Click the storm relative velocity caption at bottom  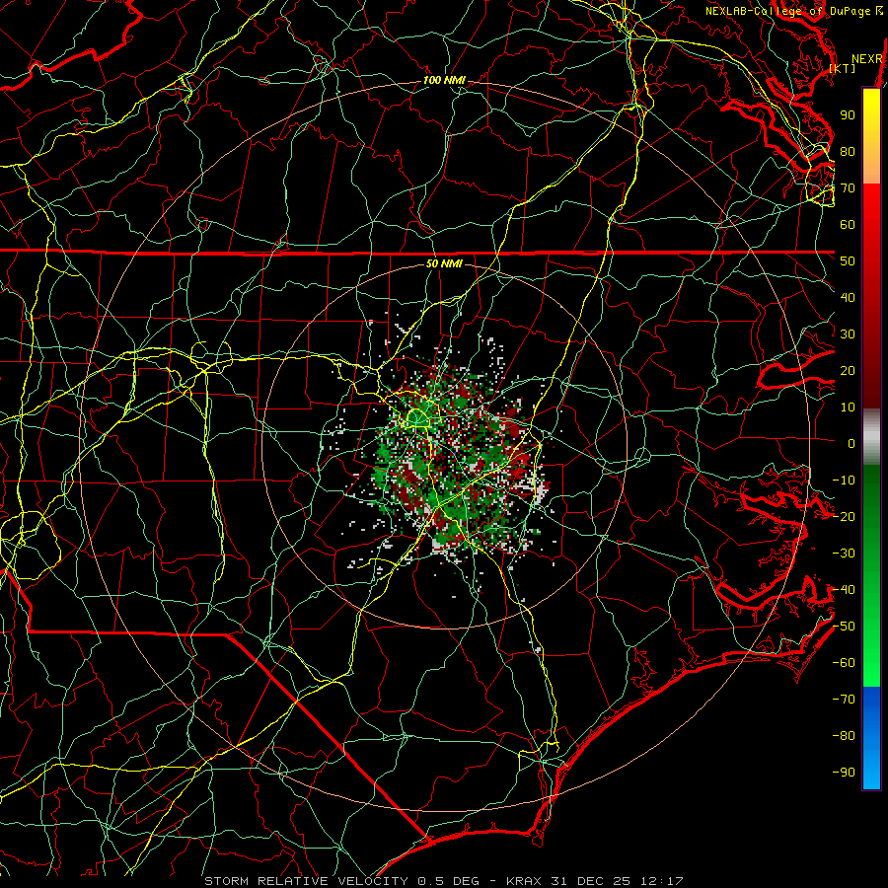tap(443, 881)
